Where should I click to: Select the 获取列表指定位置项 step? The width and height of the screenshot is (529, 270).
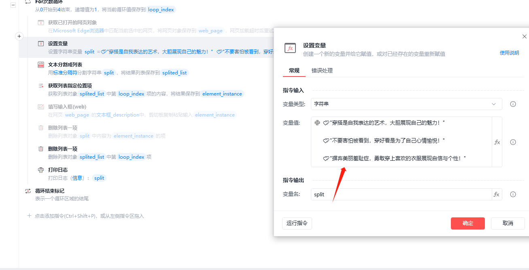70,86
